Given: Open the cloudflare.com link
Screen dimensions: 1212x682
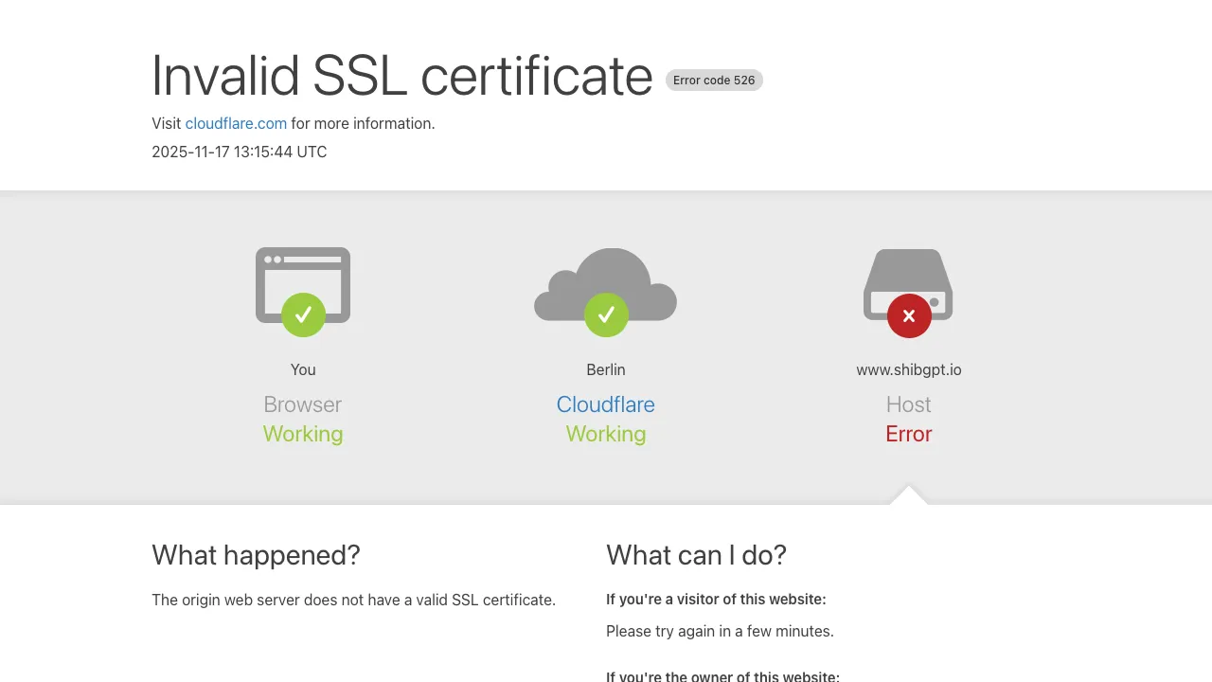Looking at the screenshot, I should [236, 123].
